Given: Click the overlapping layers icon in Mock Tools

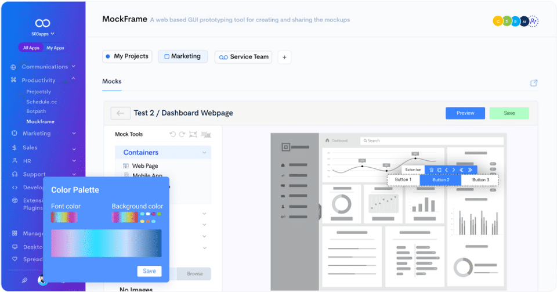Looking at the screenshot, I should coord(206,134).
